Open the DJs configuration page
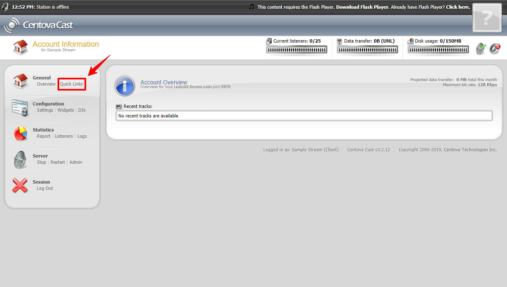Viewport: 507px width, 287px height. pos(82,110)
